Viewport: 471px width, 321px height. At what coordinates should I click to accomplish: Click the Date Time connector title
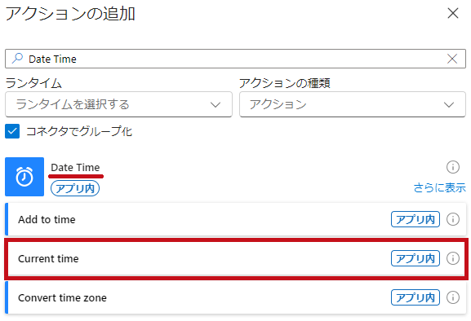pyautogui.click(x=75, y=168)
